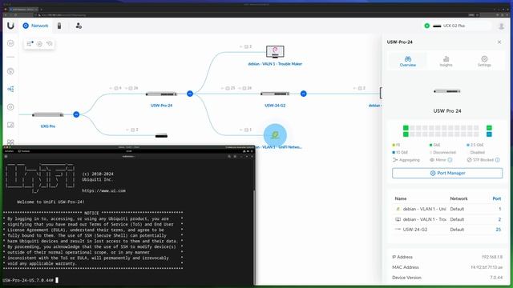The width and height of the screenshot is (513, 288).
Task: Sort the table by the Port column
Action: point(497,198)
